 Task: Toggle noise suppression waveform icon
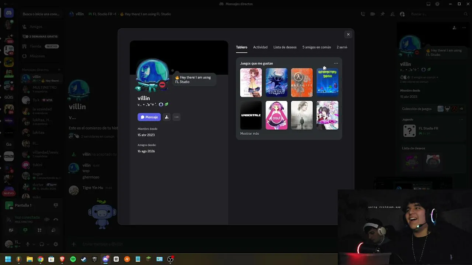pos(47,219)
